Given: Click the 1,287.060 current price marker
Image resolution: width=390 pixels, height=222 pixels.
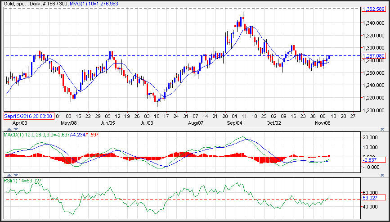Looking at the screenshot, I should coord(373,56).
